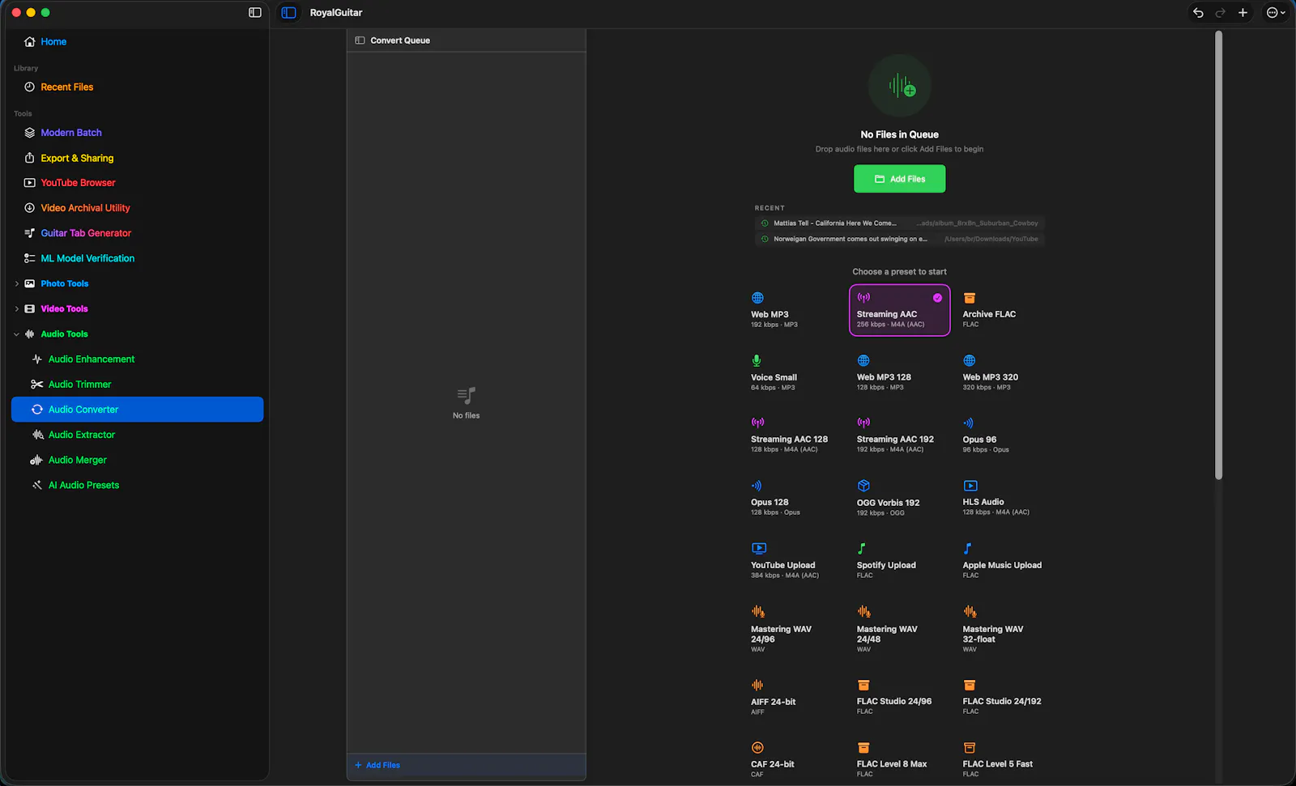Select the HLS Audio preset
Image resolution: width=1296 pixels, height=786 pixels.
(x=1005, y=498)
